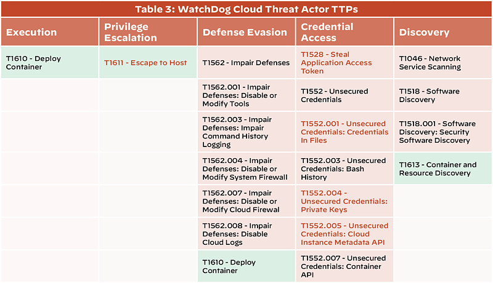The width and height of the screenshot is (493, 283).
Task: Click T1552.005 Cloud Instance Metadata API link
Action: pyautogui.click(x=344, y=234)
